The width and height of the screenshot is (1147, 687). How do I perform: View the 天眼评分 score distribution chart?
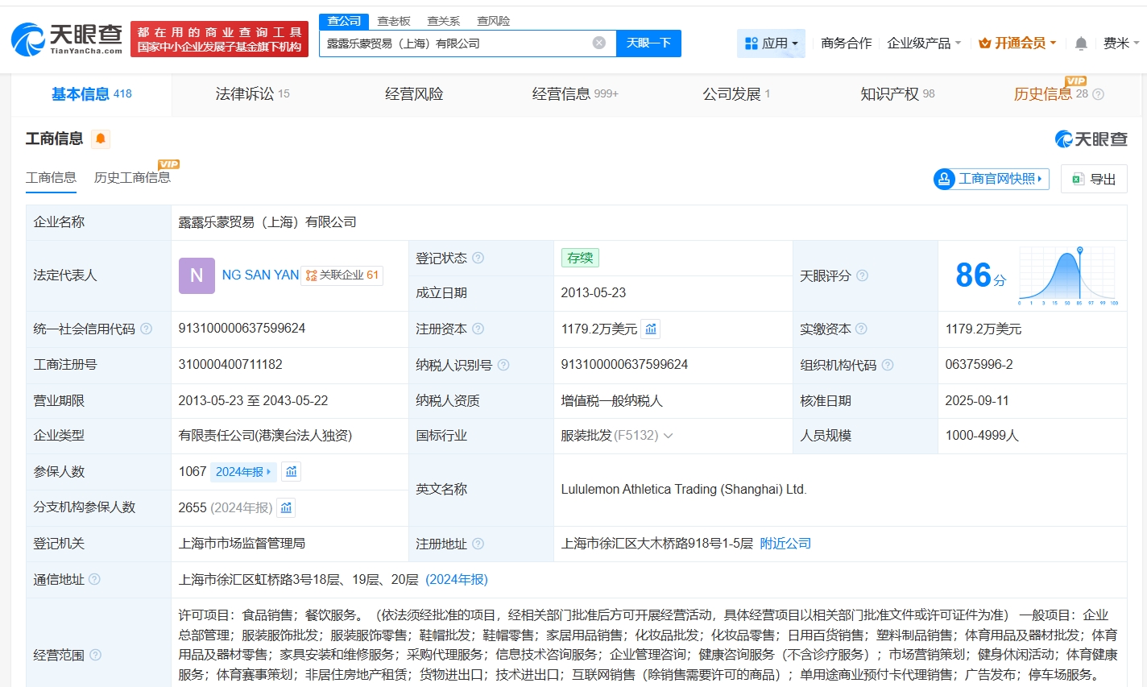[1067, 275]
